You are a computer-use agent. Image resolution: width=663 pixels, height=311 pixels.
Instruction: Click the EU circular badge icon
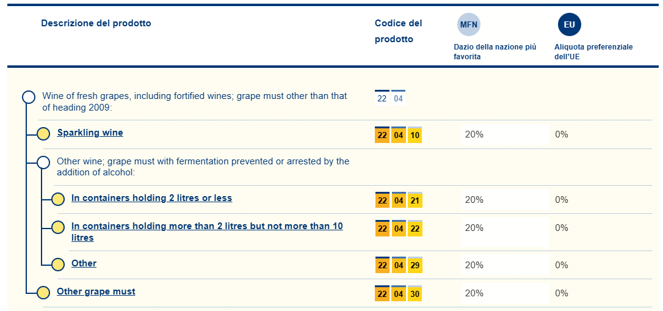click(x=569, y=24)
